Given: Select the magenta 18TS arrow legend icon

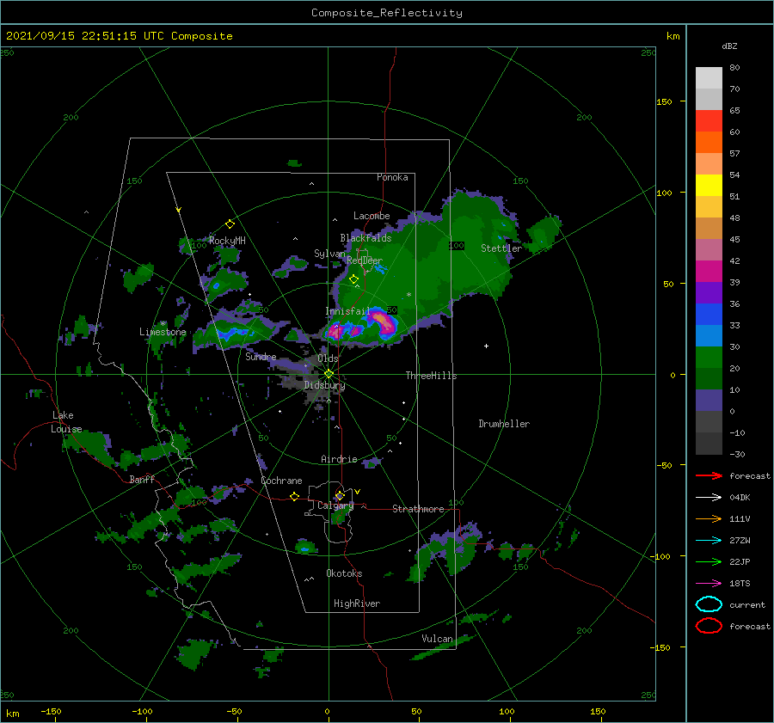Looking at the screenshot, I should (709, 584).
